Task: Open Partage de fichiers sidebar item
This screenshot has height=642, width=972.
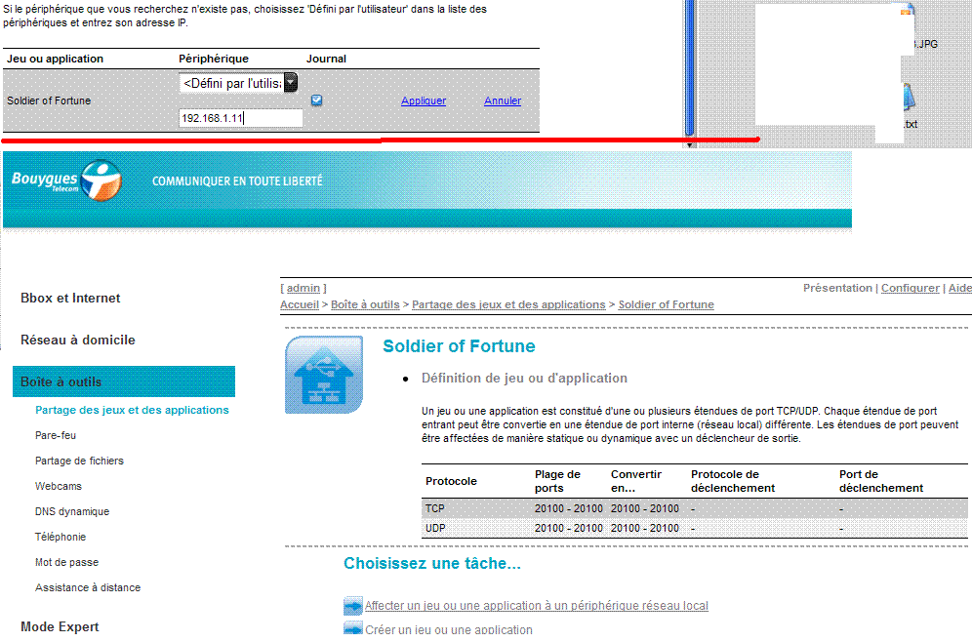Action: point(79,461)
